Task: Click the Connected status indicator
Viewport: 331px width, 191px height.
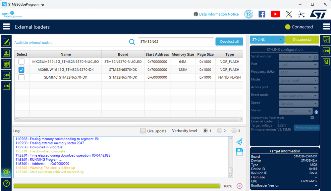Action: click(x=299, y=27)
